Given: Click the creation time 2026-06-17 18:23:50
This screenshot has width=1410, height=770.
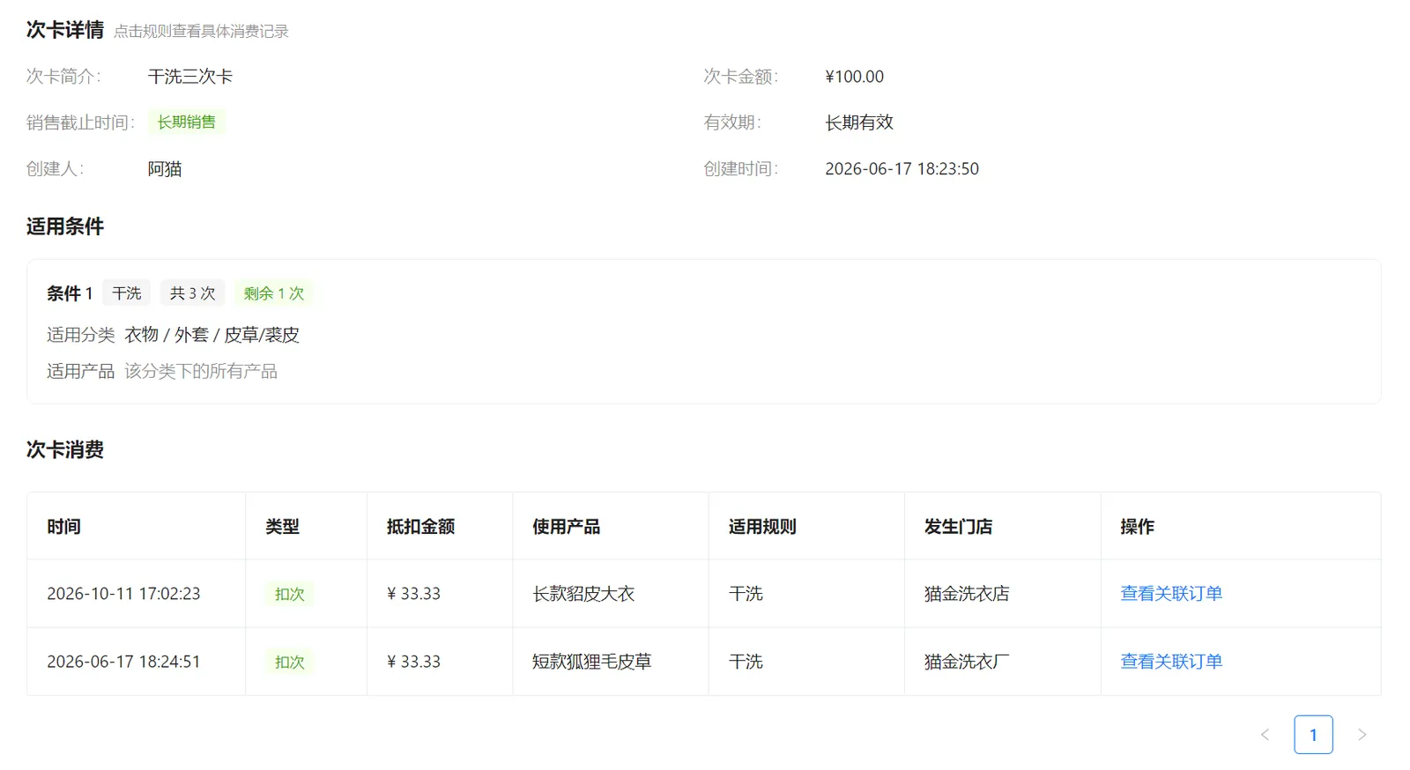Looking at the screenshot, I should click(902, 169).
